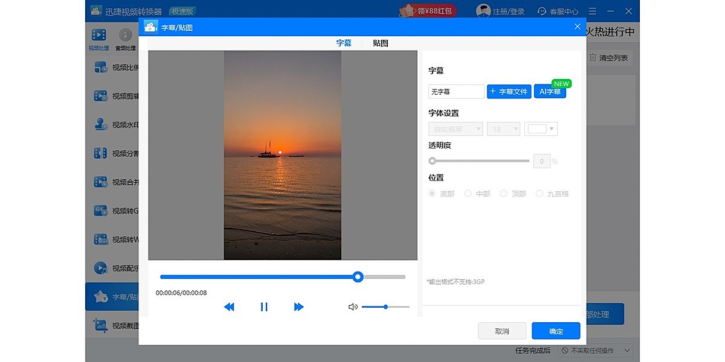Click the AI字幕 button
Screen dimensions: 725x362
[550, 91]
